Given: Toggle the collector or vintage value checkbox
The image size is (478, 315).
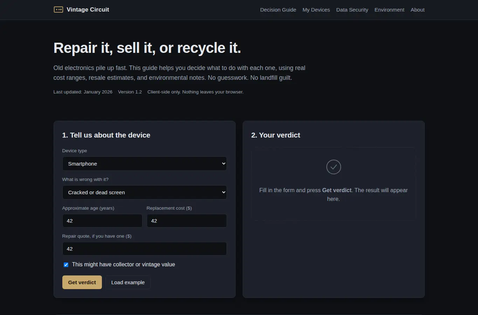Looking at the screenshot, I should pyautogui.click(x=66, y=265).
